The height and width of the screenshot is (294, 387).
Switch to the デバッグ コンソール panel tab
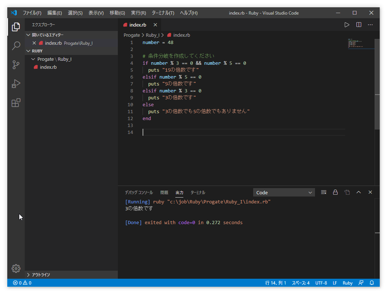point(139,192)
